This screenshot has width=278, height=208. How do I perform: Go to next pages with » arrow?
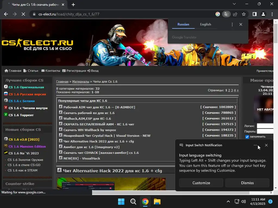click(x=238, y=90)
